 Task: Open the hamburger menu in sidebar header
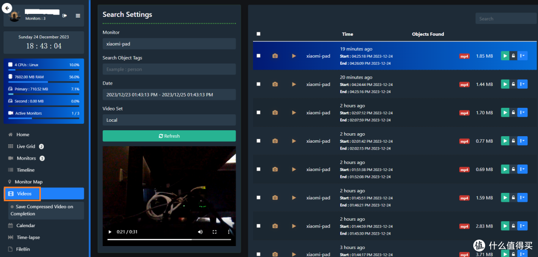78,16
